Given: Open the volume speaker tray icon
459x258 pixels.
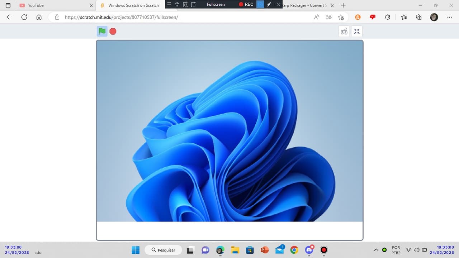Looking at the screenshot, I should coord(416,250).
